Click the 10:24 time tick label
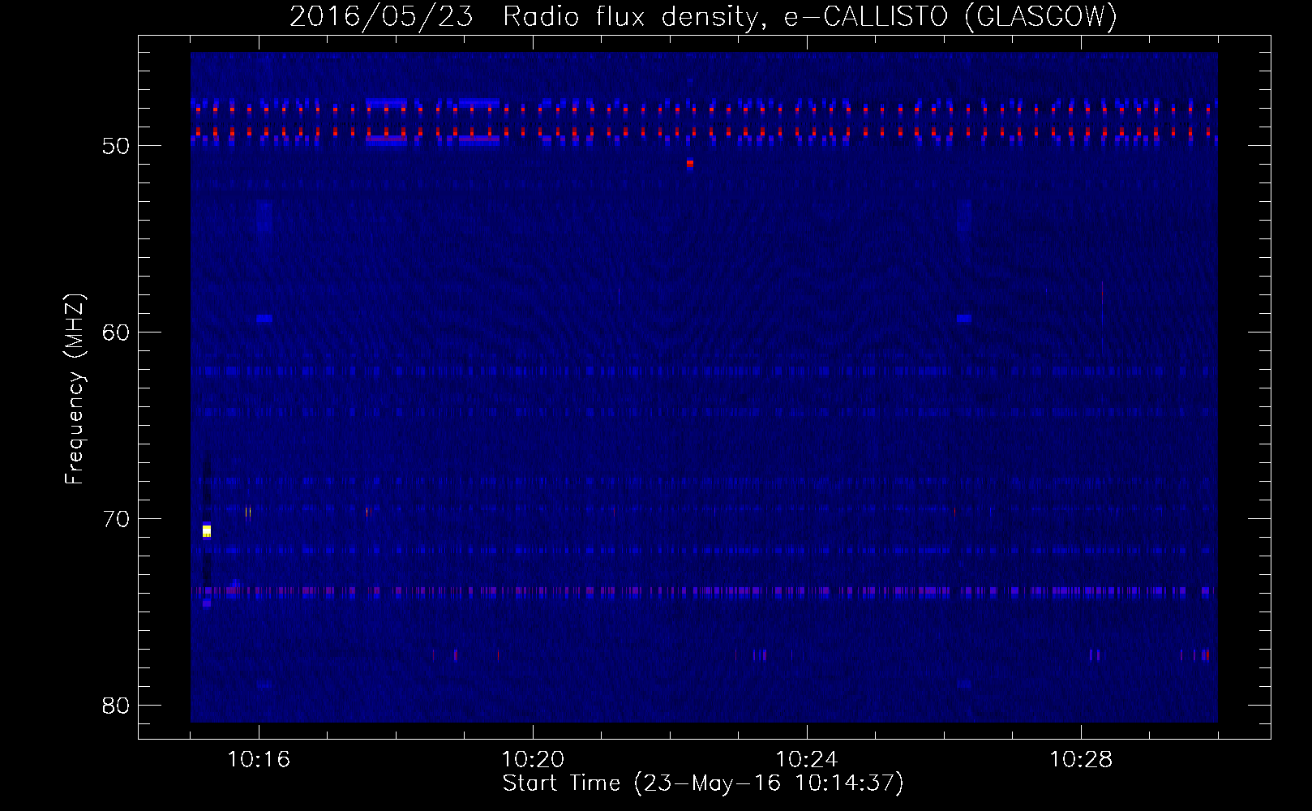 [x=807, y=760]
